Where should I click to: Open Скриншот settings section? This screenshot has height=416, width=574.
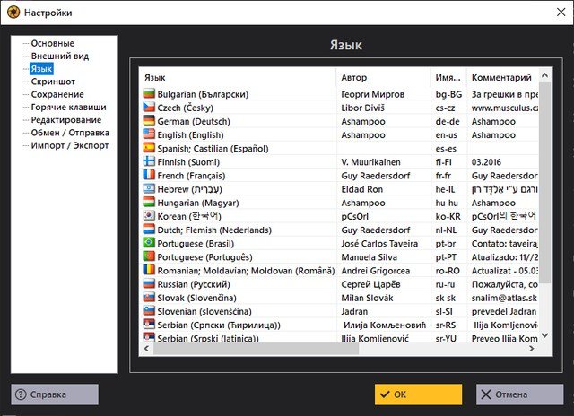click(53, 82)
